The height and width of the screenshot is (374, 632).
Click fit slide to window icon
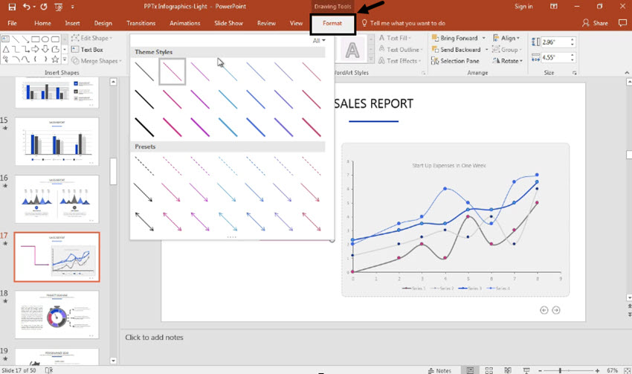click(x=626, y=370)
